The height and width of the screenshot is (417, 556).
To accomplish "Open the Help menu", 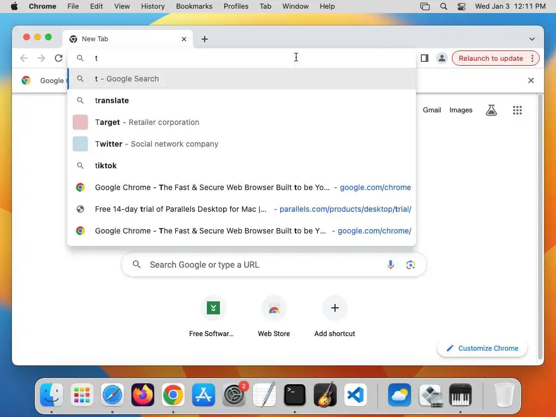I will coord(327,7).
